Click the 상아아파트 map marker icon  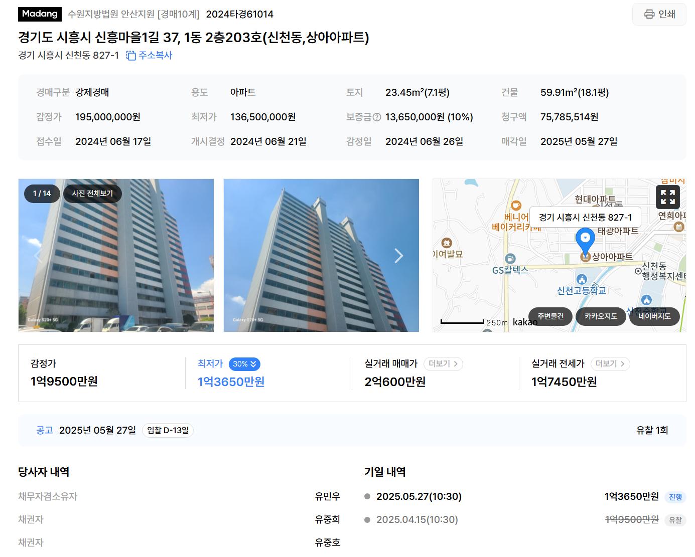(x=585, y=257)
